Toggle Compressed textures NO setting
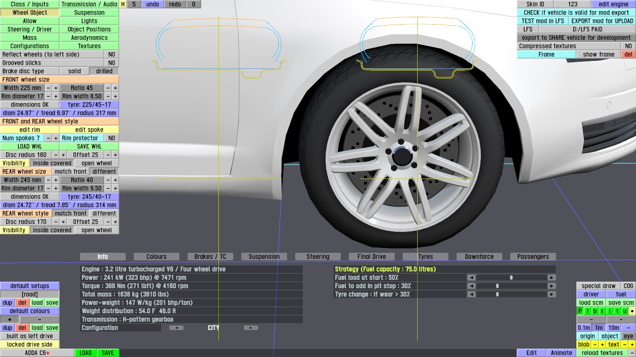 tap(629, 46)
